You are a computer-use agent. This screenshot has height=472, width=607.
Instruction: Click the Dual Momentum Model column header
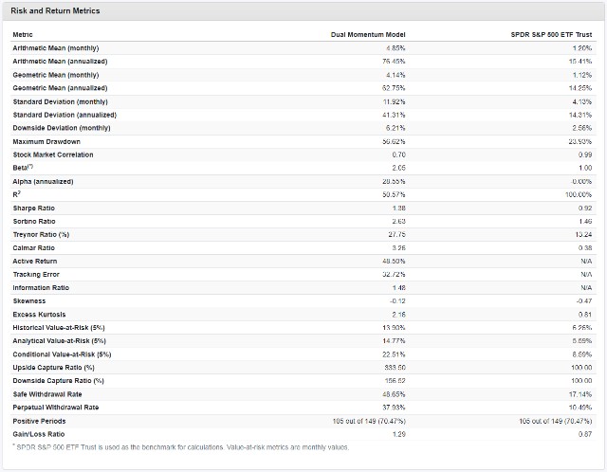(x=368, y=35)
